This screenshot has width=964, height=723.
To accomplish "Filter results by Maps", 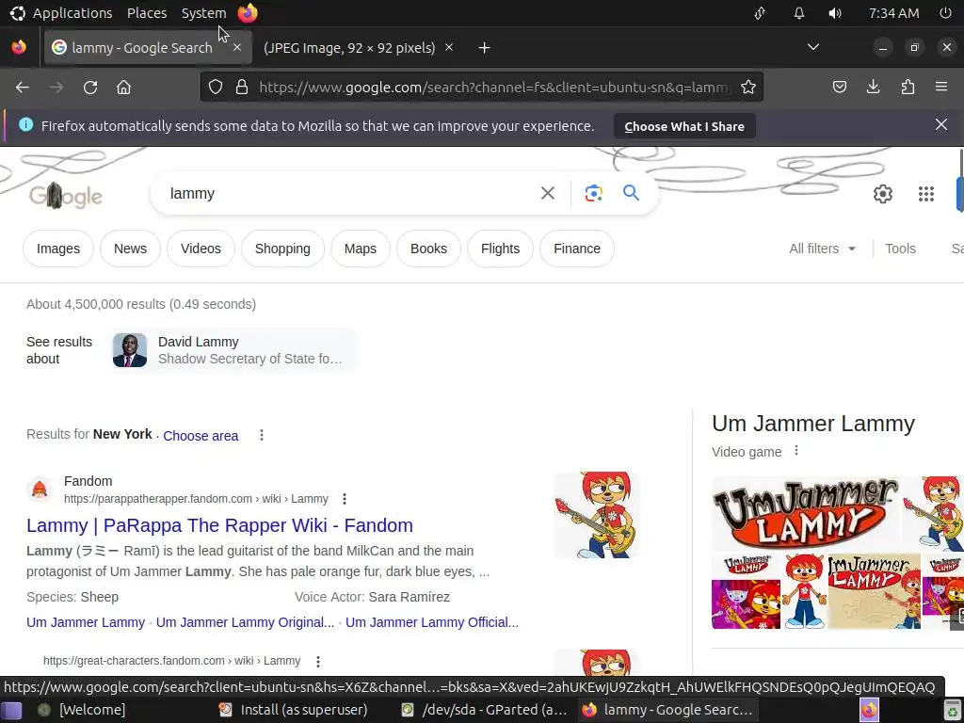I will click(x=361, y=249).
